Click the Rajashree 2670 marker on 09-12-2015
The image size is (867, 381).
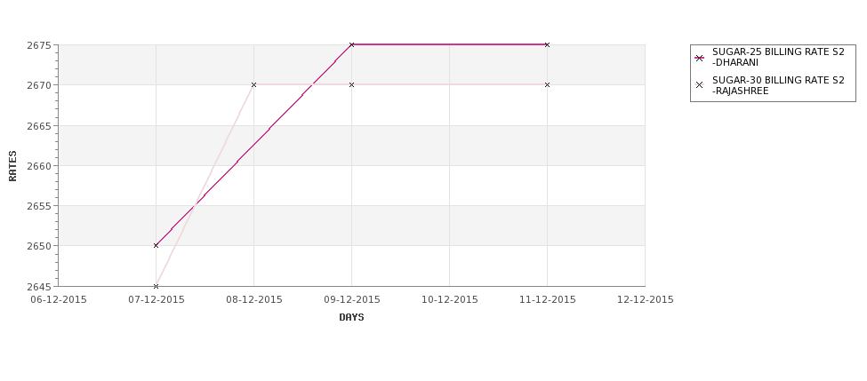coord(351,85)
